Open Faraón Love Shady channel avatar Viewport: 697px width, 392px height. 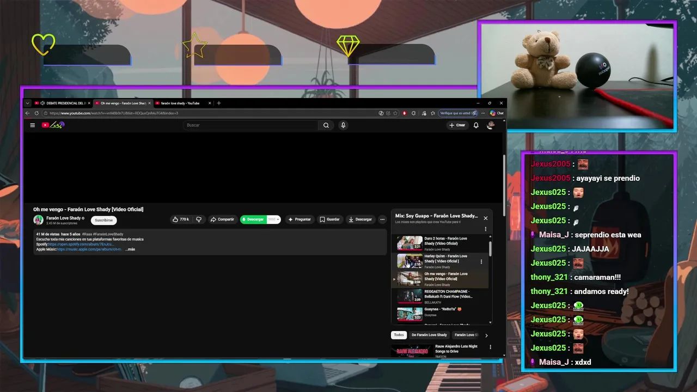point(38,220)
